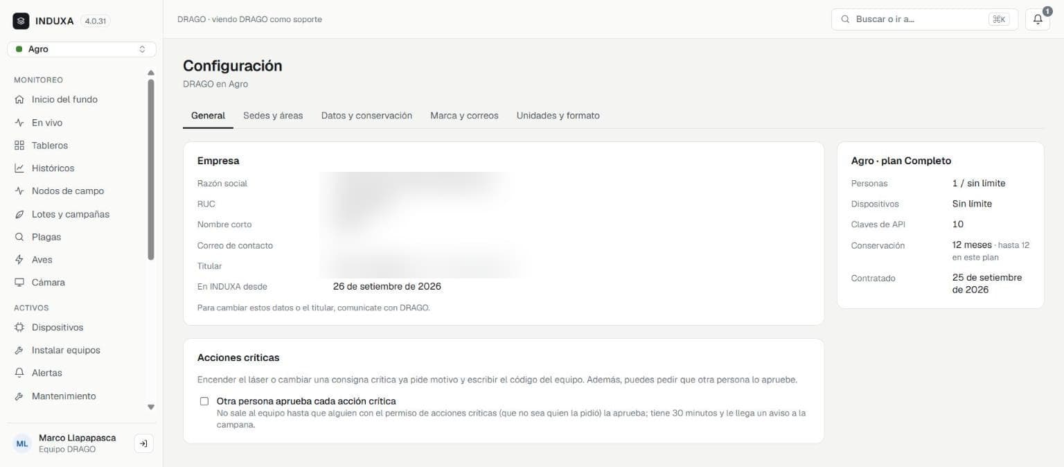The image size is (1064, 467).
Task: Click the activity icon beside Nodos de campo
Action: click(19, 191)
